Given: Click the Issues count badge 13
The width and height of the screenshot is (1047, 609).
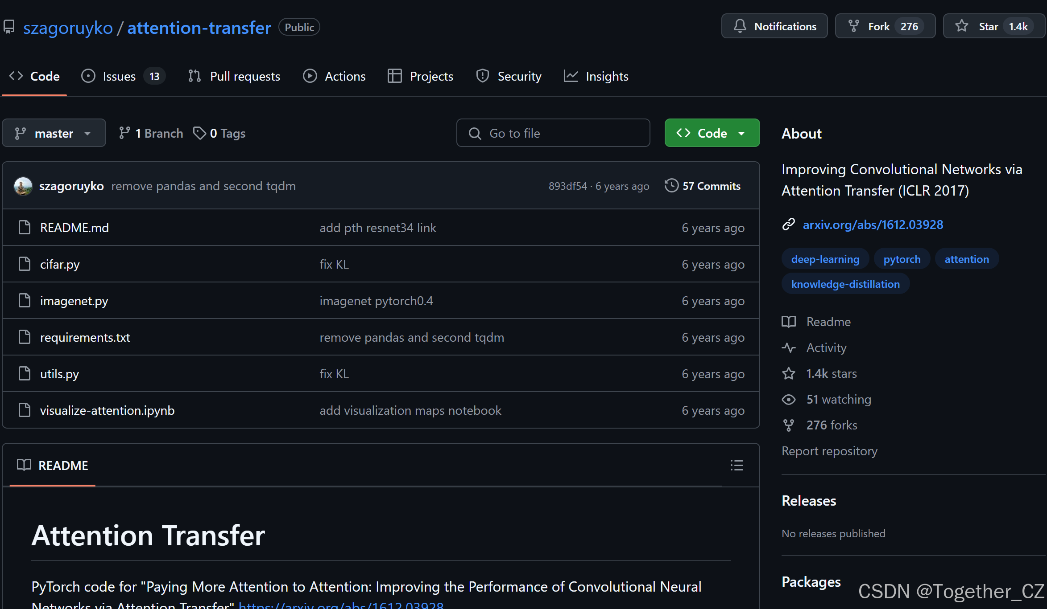Looking at the screenshot, I should (x=154, y=76).
